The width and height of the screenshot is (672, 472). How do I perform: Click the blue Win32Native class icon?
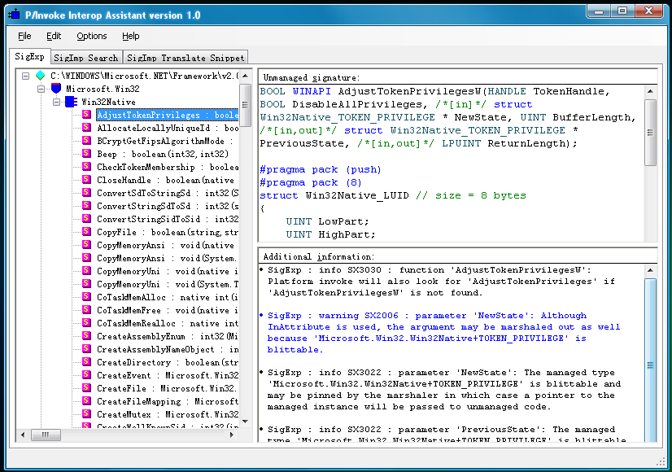point(71,102)
